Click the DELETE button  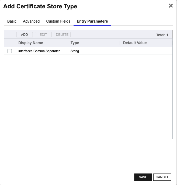(x=62, y=35)
